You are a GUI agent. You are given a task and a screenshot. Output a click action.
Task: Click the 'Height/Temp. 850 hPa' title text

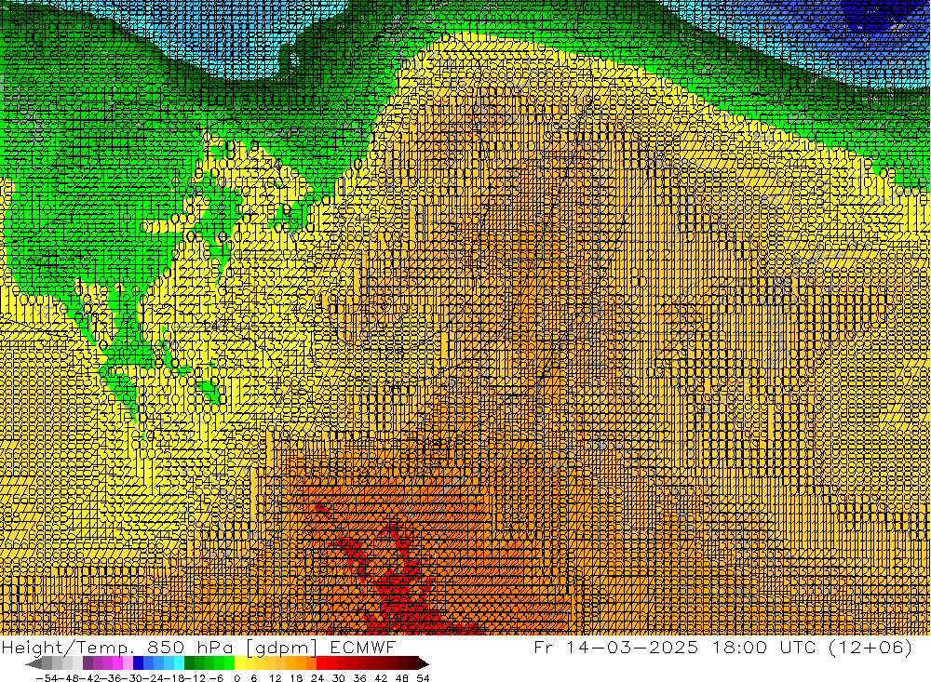115,648
